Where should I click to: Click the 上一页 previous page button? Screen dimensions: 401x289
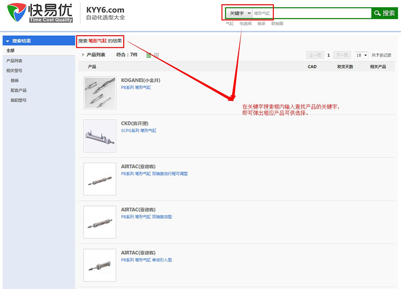315,55
